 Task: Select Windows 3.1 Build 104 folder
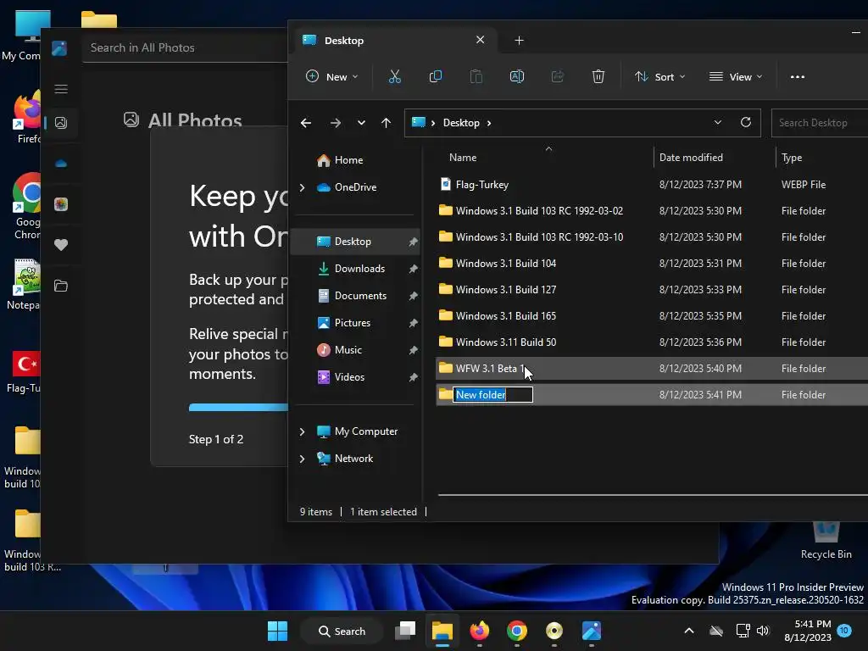point(652,263)
